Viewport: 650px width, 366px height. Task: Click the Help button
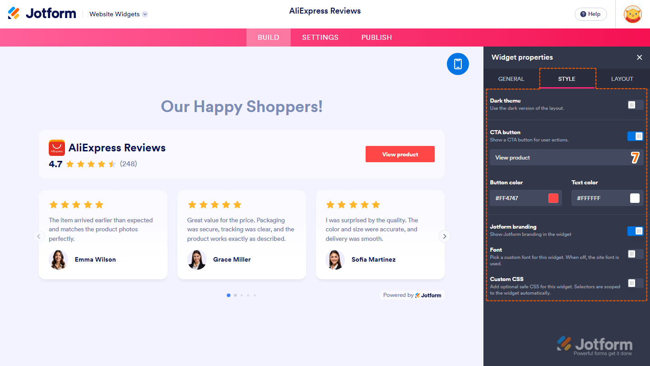[x=591, y=14]
